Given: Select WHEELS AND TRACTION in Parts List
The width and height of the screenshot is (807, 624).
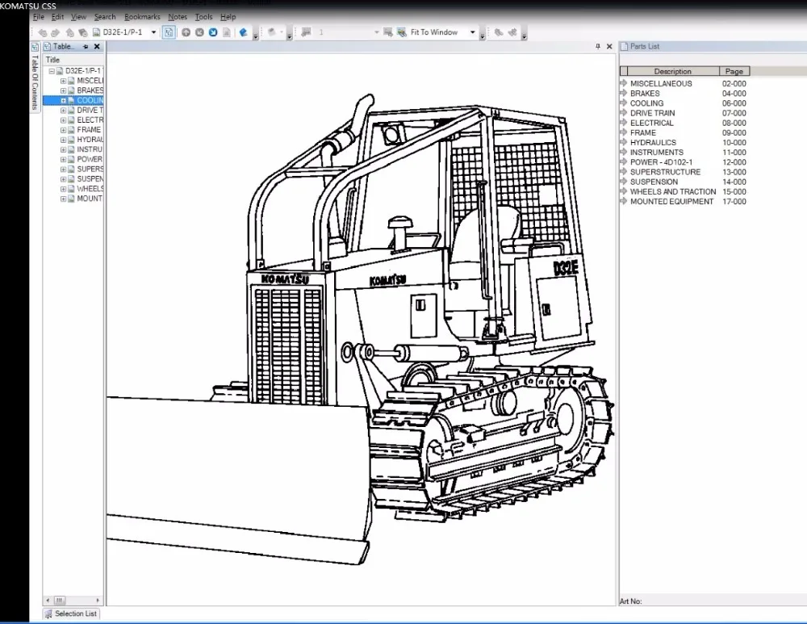Looking at the screenshot, I should 672,191.
